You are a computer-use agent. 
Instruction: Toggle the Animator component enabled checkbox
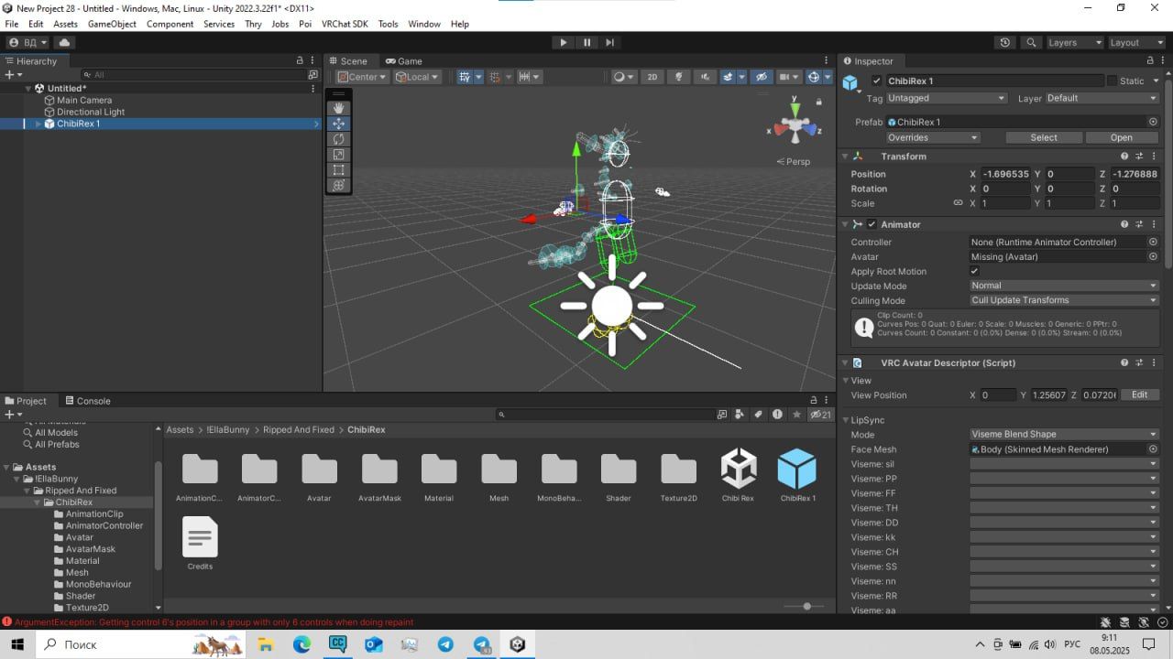coord(872,224)
